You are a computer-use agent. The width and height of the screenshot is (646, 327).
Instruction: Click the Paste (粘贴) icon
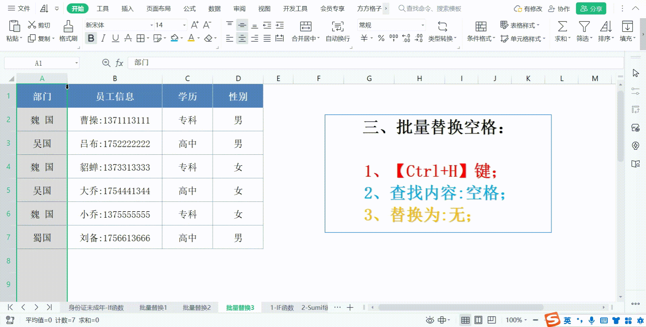point(14,26)
